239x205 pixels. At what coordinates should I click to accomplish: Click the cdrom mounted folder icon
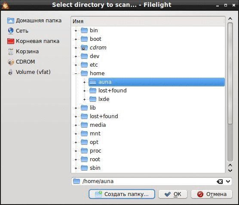click(84, 48)
